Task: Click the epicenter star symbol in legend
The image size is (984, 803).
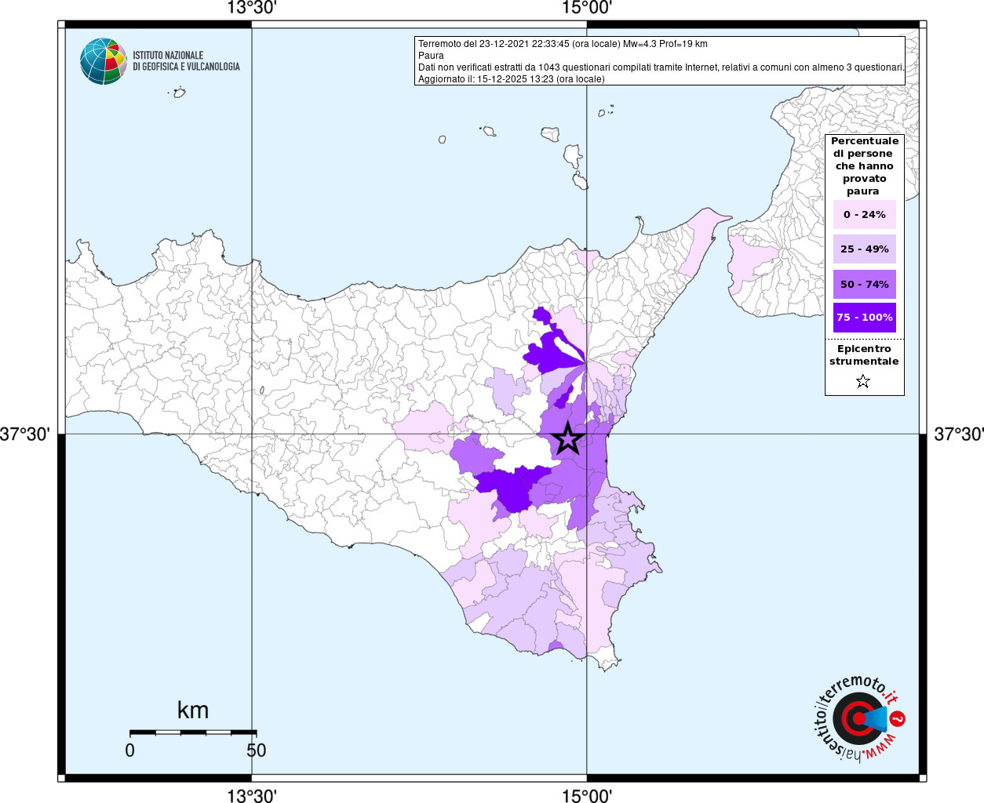Action: tap(863, 382)
